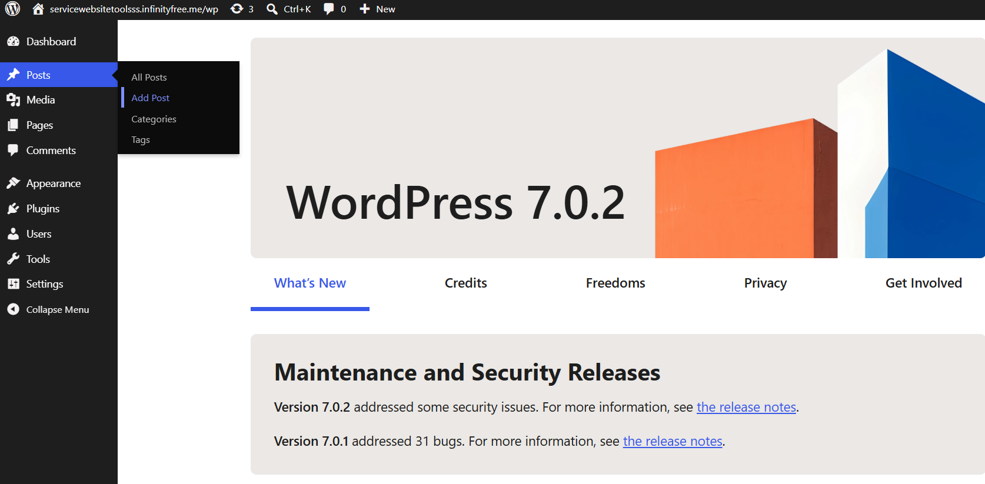Viewport: 985px width, 484px height.
Task: Open release notes link for Version 7.0.2
Action: pyautogui.click(x=746, y=407)
